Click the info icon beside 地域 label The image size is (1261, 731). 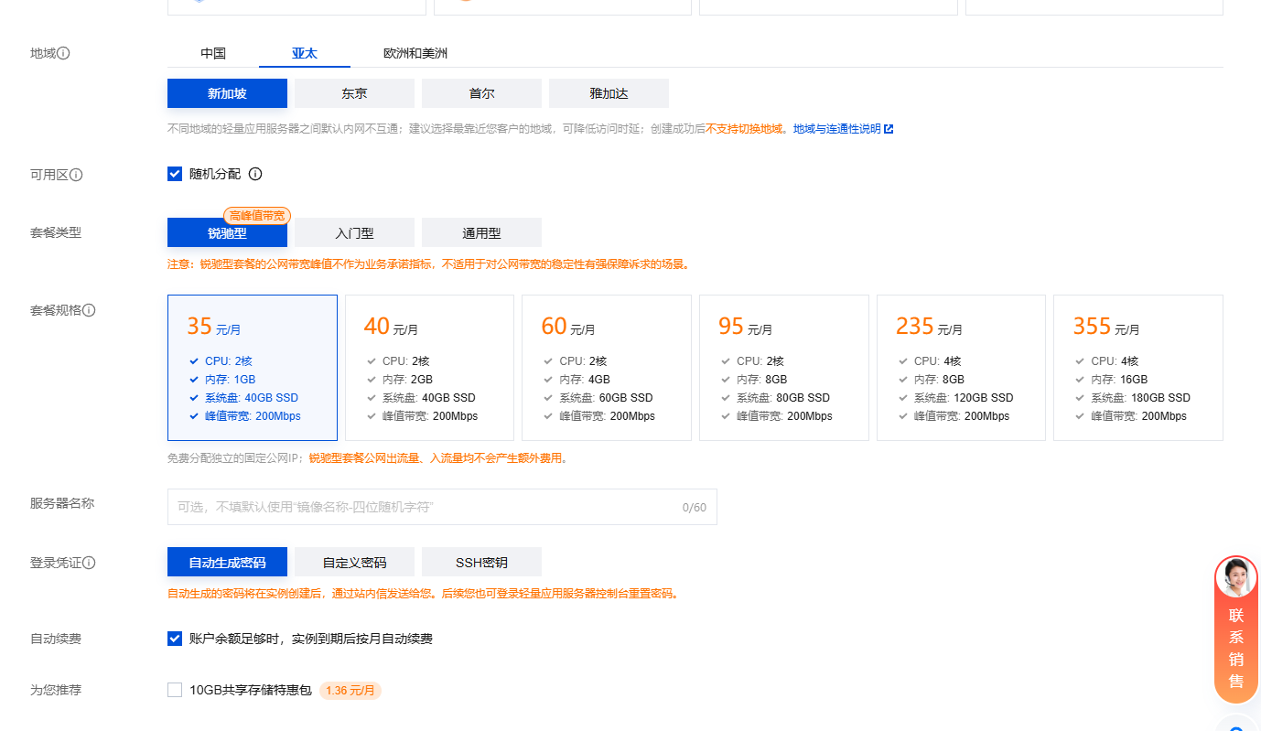pos(63,53)
